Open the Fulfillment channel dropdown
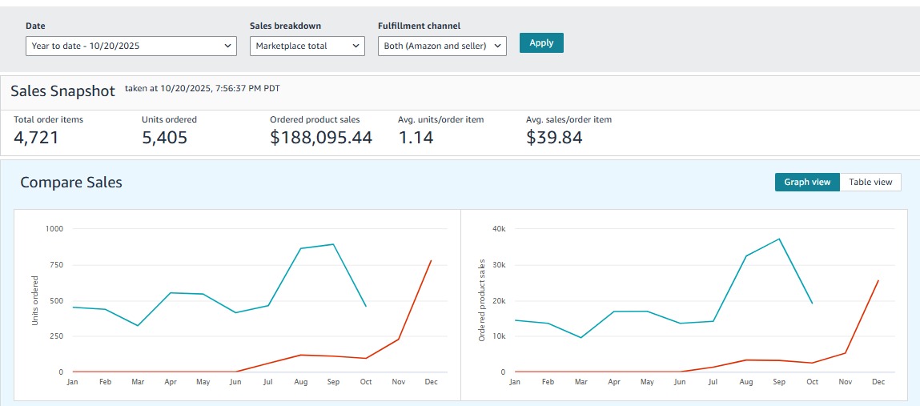The width and height of the screenshot is (920, 406). [442, 46]
